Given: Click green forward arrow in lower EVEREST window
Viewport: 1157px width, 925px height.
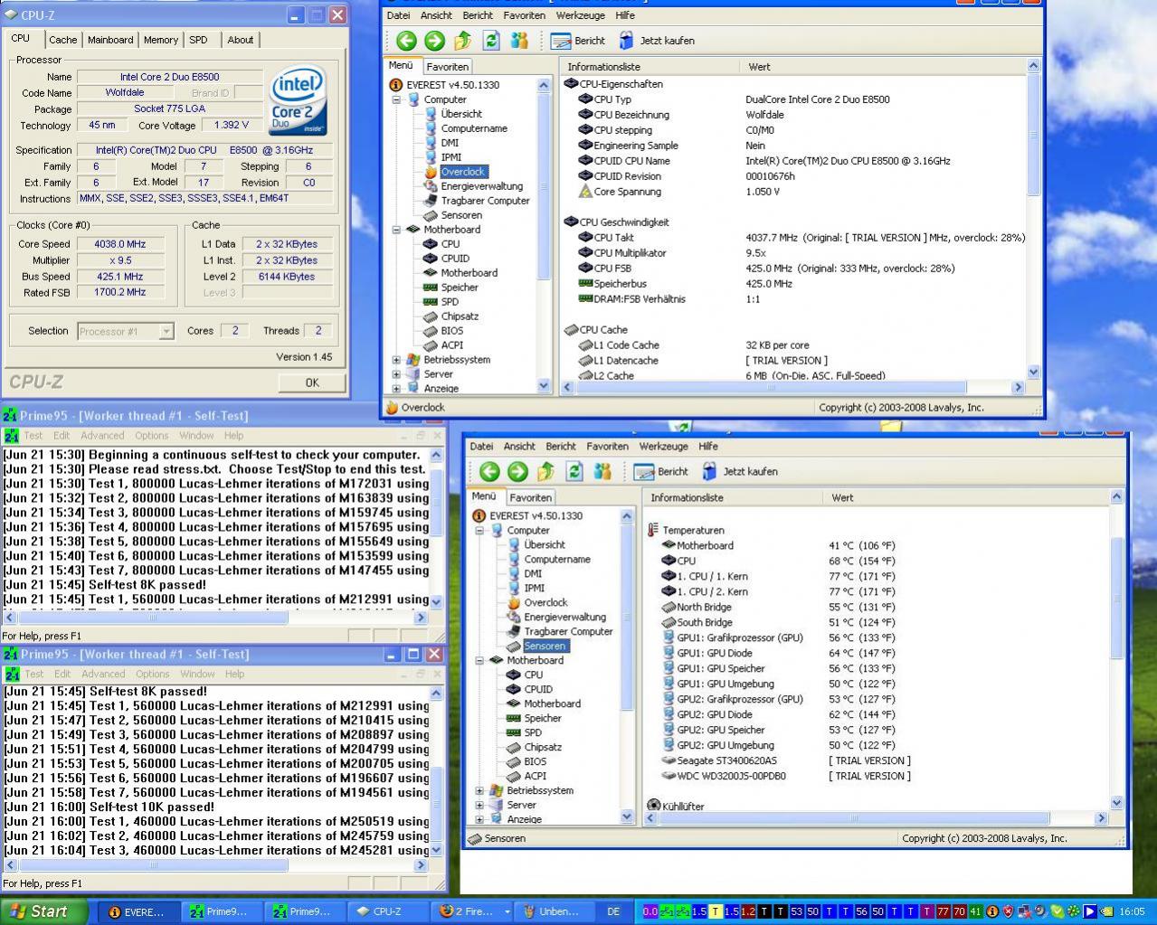Looking at the screenshot, I should tap(517, 471).
